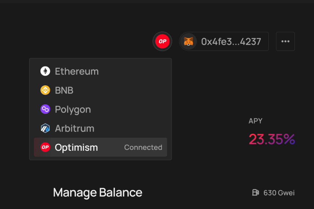
Task: Select the connected Optimism network entry
Action: click(x=76, y=147)
